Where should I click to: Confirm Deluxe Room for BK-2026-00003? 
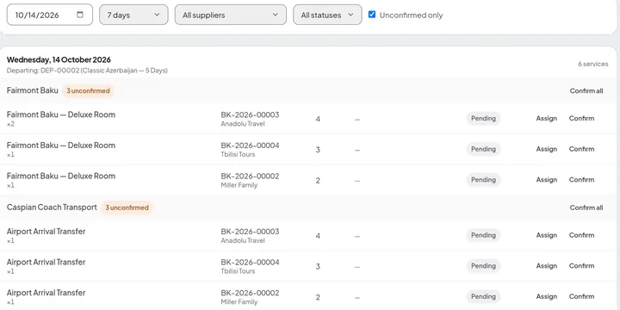[x=581, y=118]
